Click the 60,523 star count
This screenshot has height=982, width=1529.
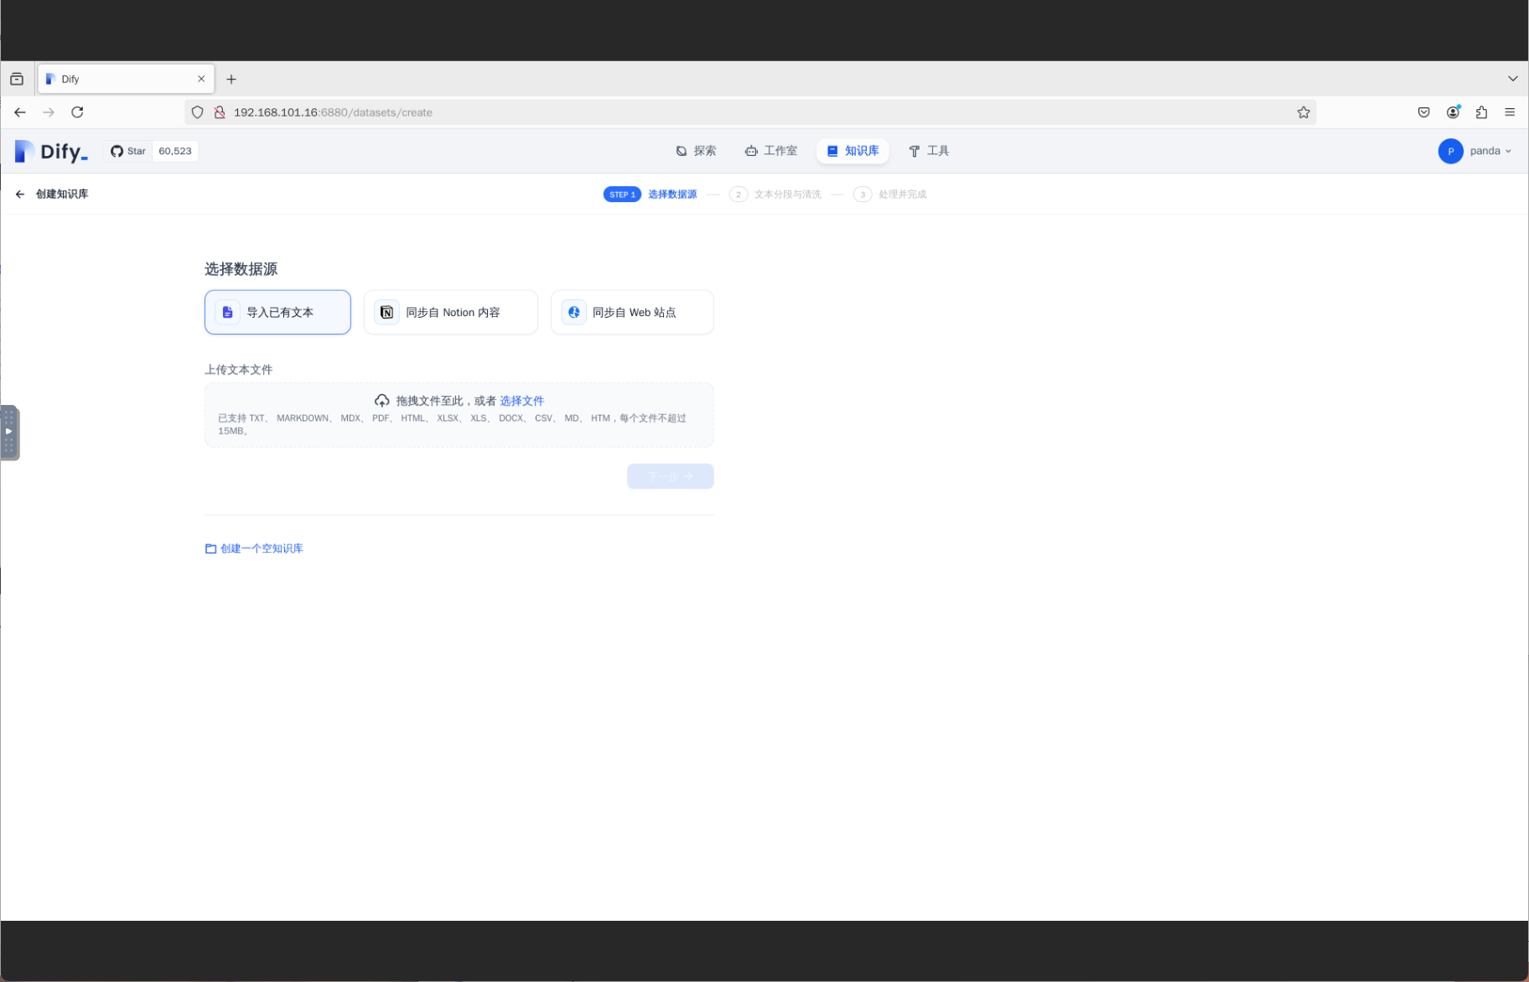[175, 151]
